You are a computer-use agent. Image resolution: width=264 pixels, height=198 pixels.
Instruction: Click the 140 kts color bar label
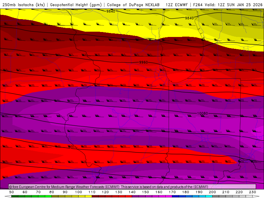tap(132, 192)
